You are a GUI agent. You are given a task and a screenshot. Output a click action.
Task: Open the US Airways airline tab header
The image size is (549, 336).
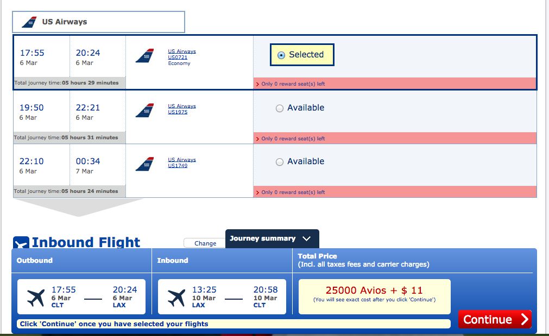coord(98,22)
